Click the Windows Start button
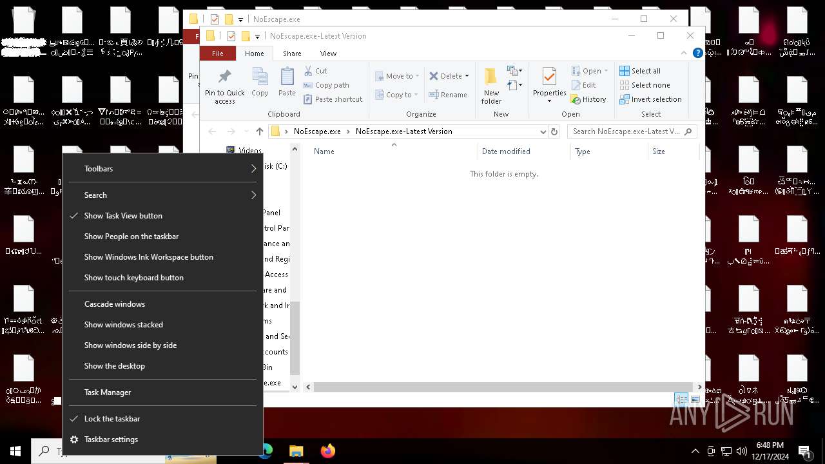This screenshot has width=825, height=464. coord(15,451)
